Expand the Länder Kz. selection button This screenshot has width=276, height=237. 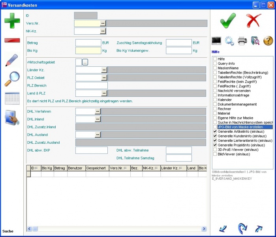pos(104,70)
